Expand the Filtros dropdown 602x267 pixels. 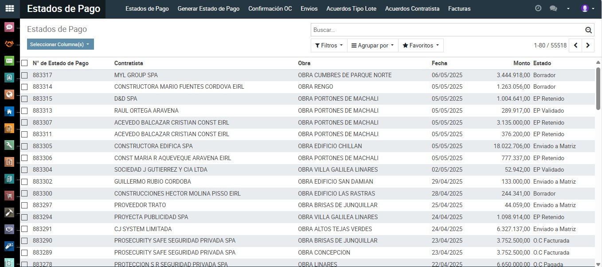(x=328, y=46)
